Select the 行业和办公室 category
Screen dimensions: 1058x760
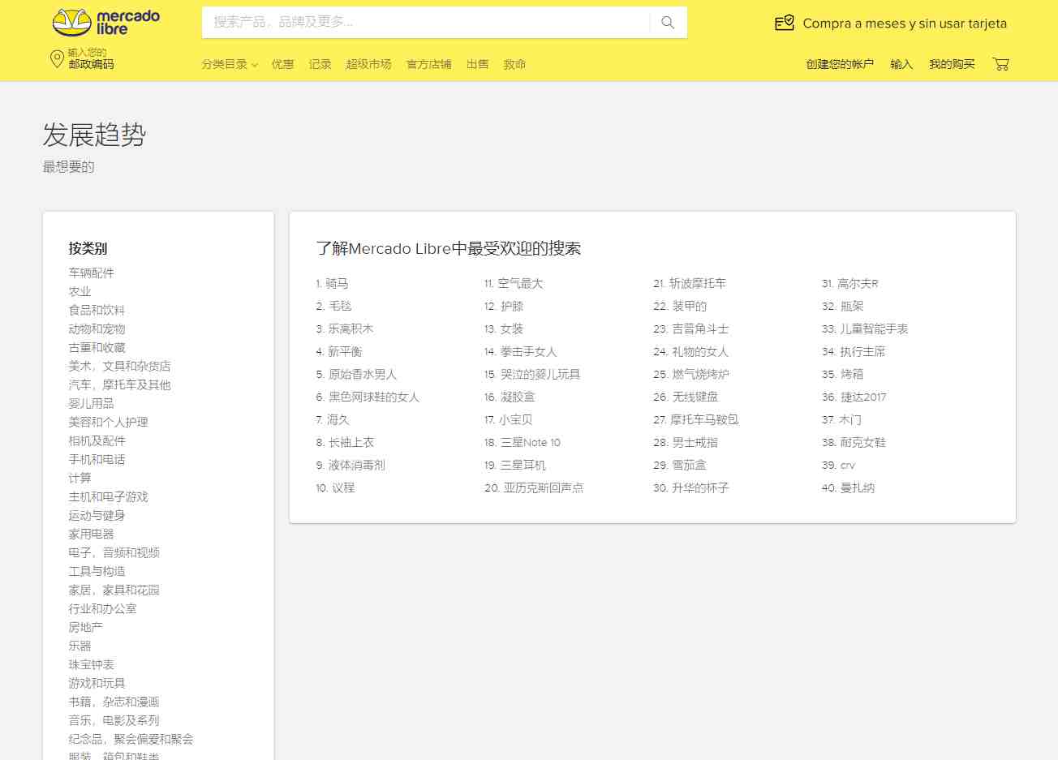[x=102, y=608]
